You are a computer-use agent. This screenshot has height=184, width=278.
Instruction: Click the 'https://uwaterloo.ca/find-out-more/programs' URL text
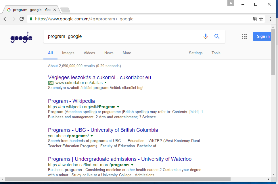coord(89,165)
